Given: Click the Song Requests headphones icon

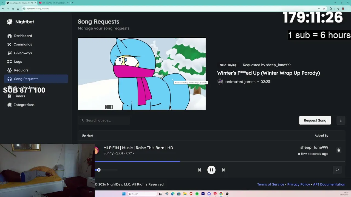Looking at the screenshot, I should (10, 79).
